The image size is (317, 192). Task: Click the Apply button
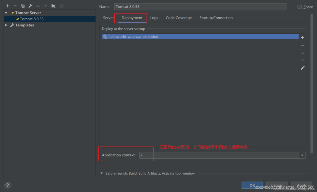click(x=301, y=185)
